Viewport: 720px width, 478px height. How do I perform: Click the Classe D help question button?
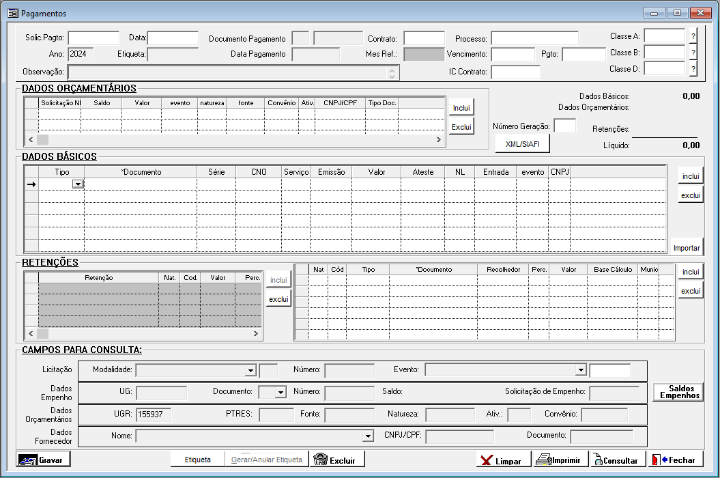coord(693,69)
